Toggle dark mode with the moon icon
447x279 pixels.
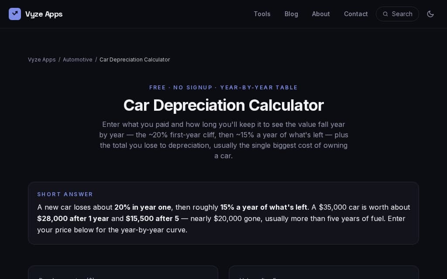tap(430, 14)
